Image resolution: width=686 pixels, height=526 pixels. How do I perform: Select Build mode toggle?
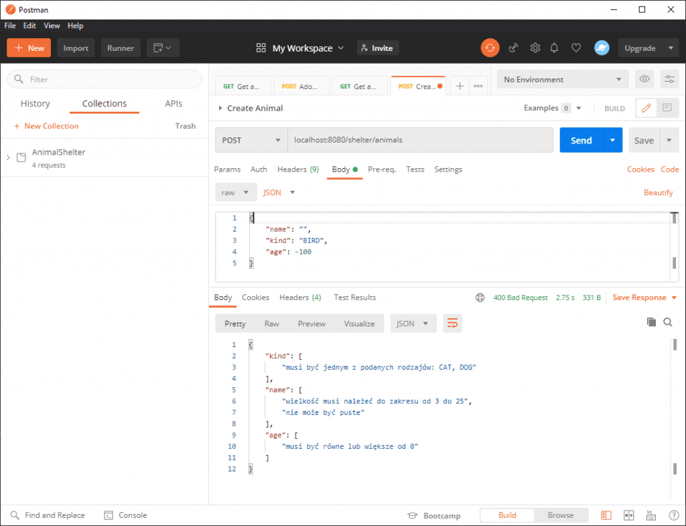click(507, 515)
